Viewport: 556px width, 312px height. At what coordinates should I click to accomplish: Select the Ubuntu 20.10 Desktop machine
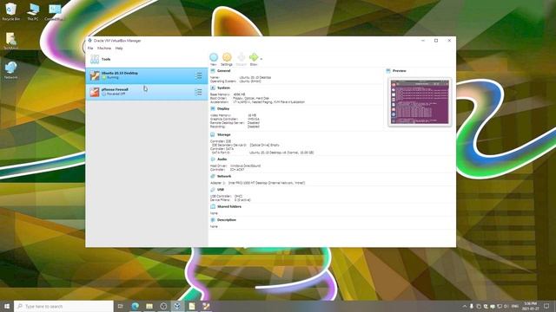(147, 75)
